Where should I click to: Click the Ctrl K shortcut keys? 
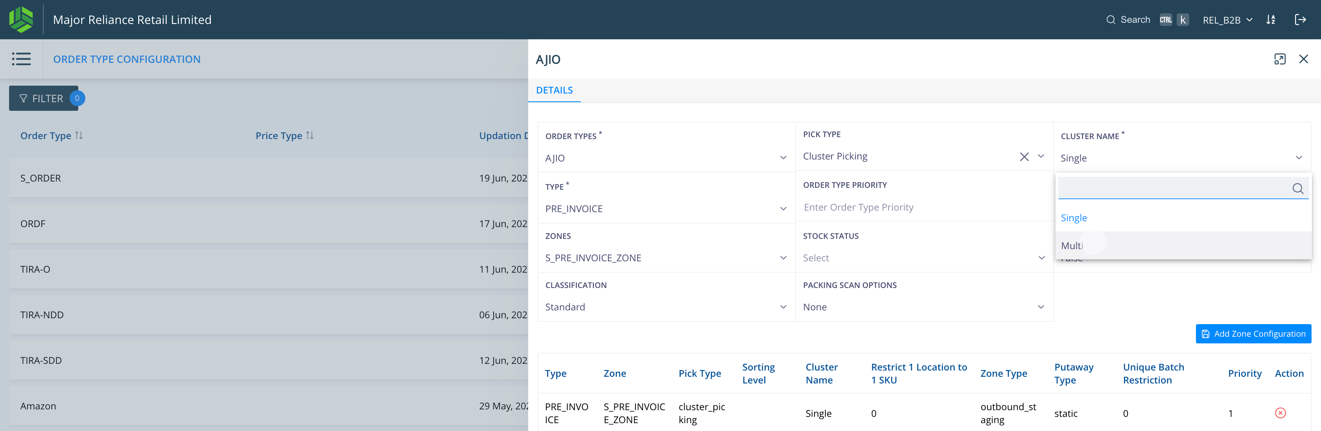pyautogui.click(x=1174, y=20)
